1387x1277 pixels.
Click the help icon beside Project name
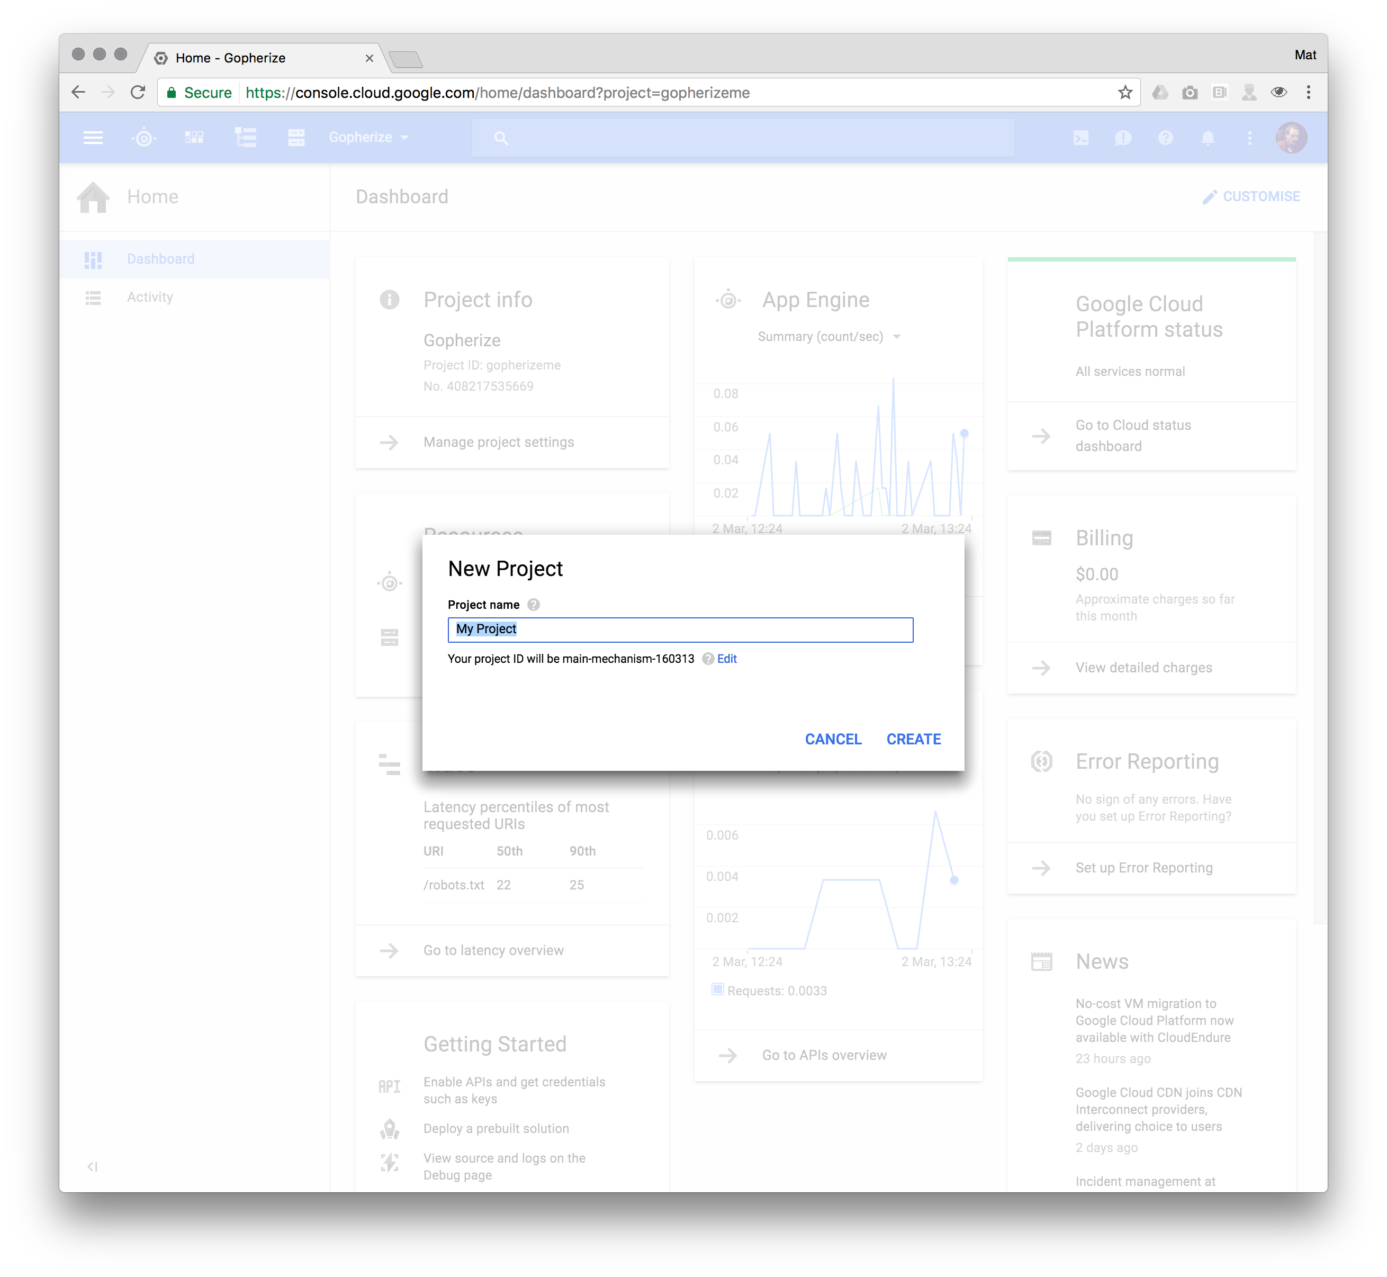click(534, 605)
